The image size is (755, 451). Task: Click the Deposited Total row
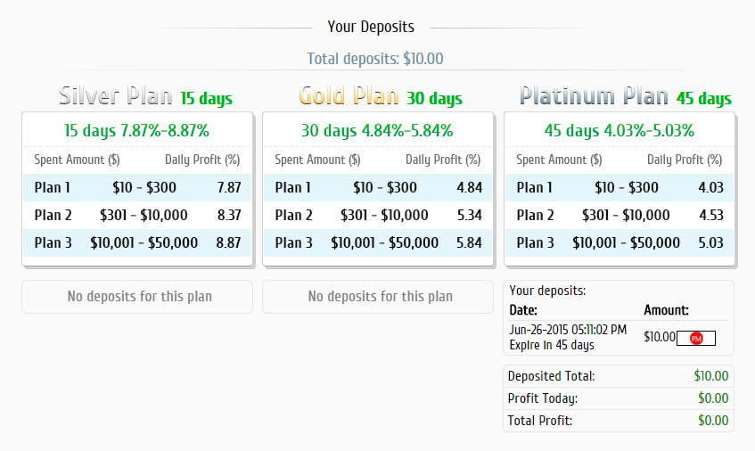click(618, 376)
